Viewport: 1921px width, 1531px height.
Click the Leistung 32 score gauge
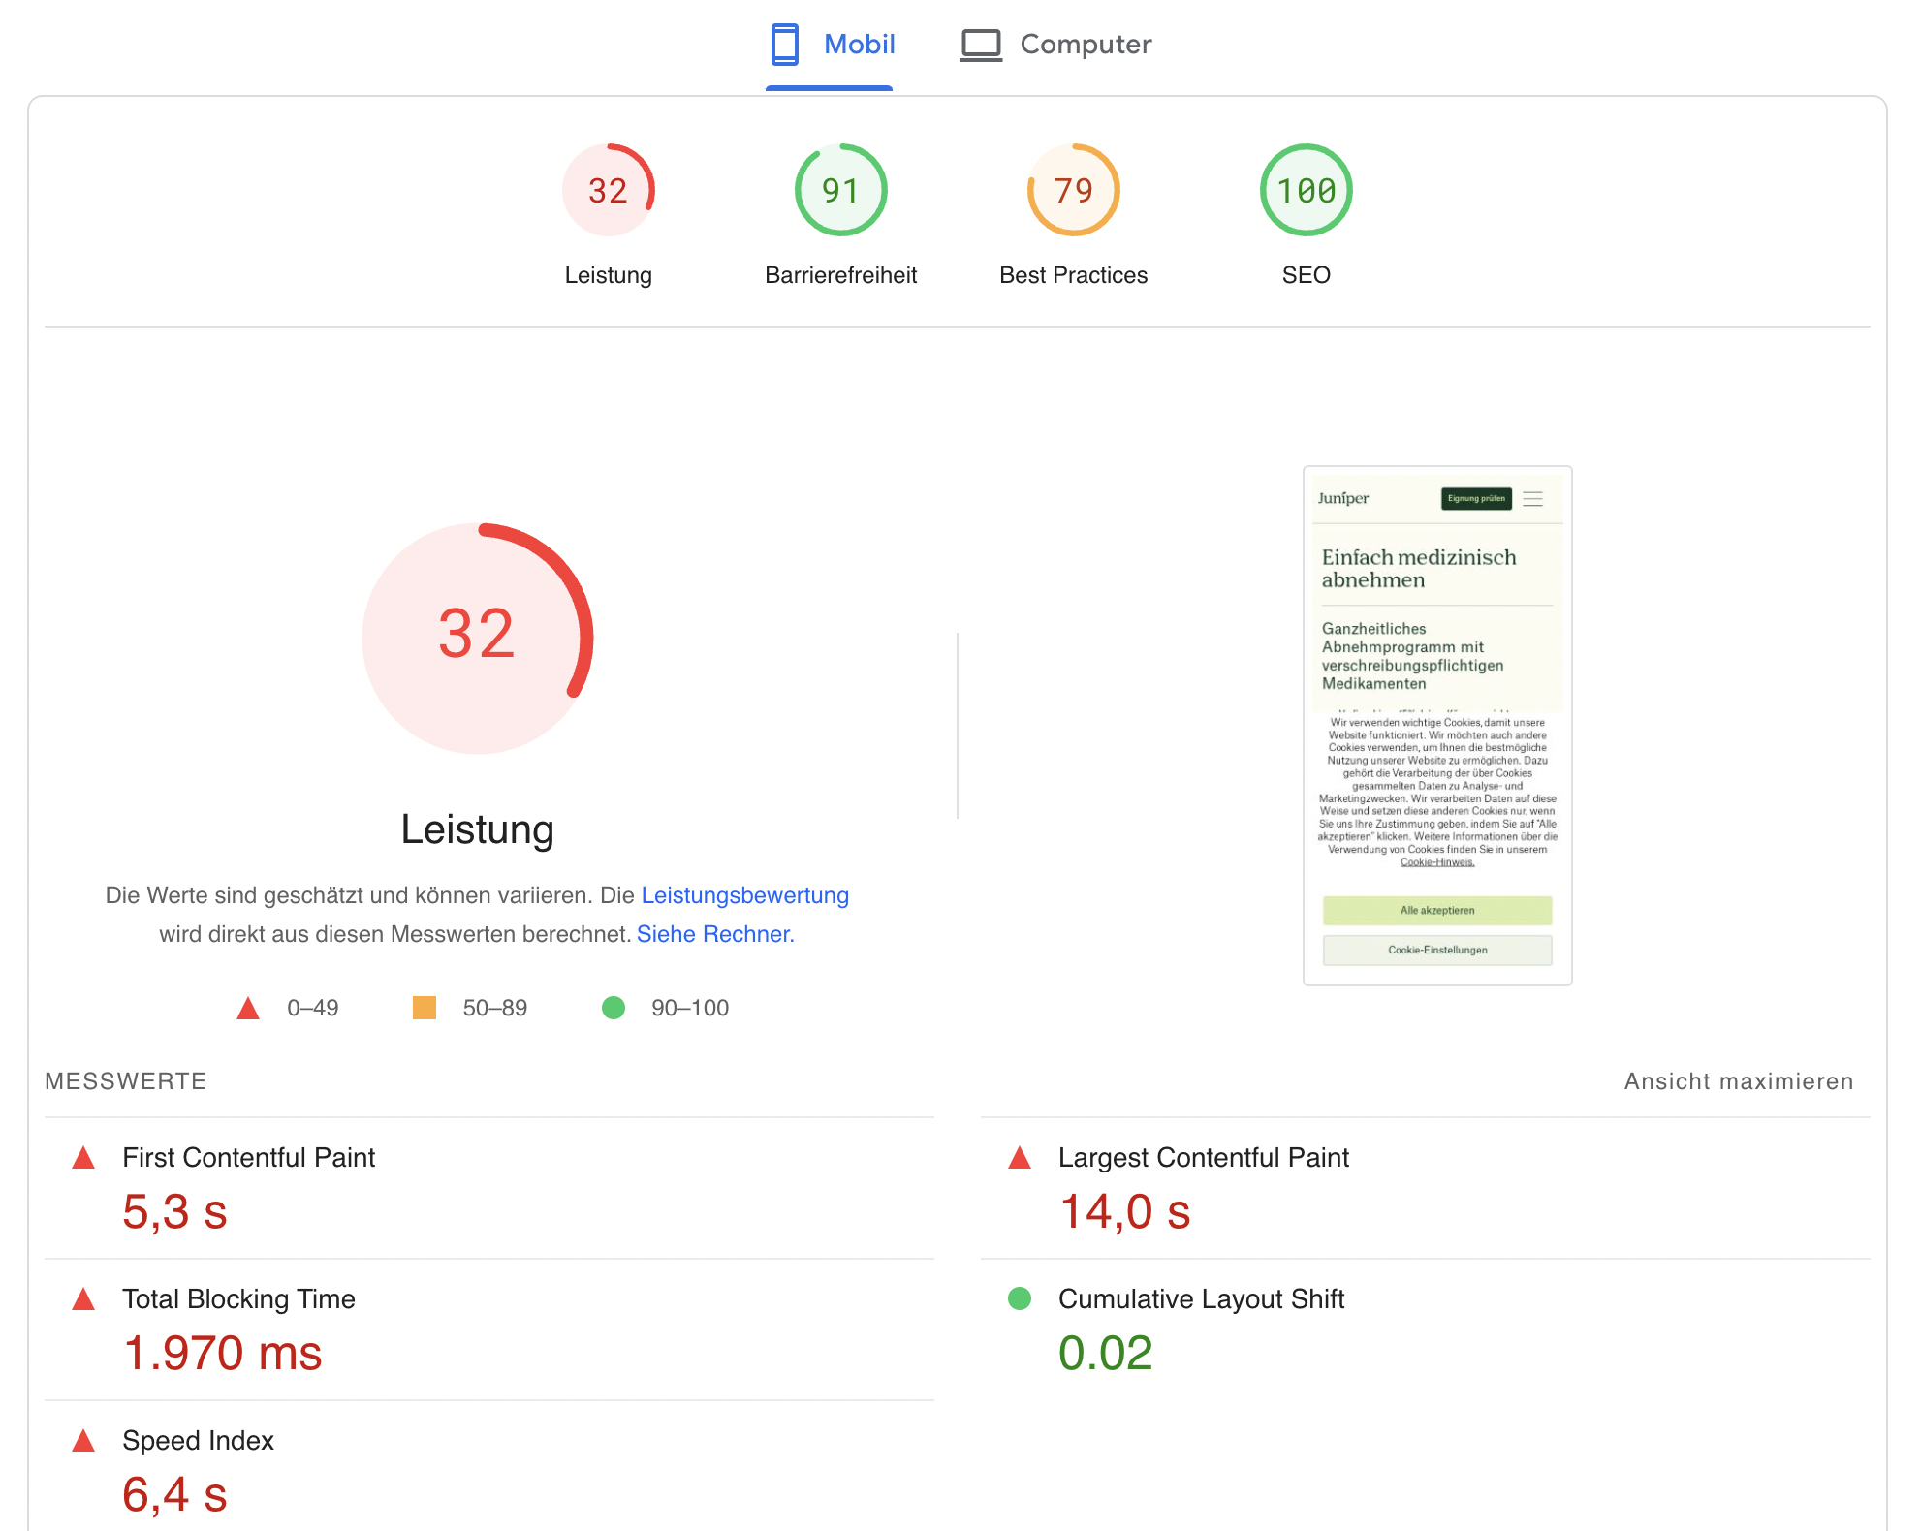point(608,190)
